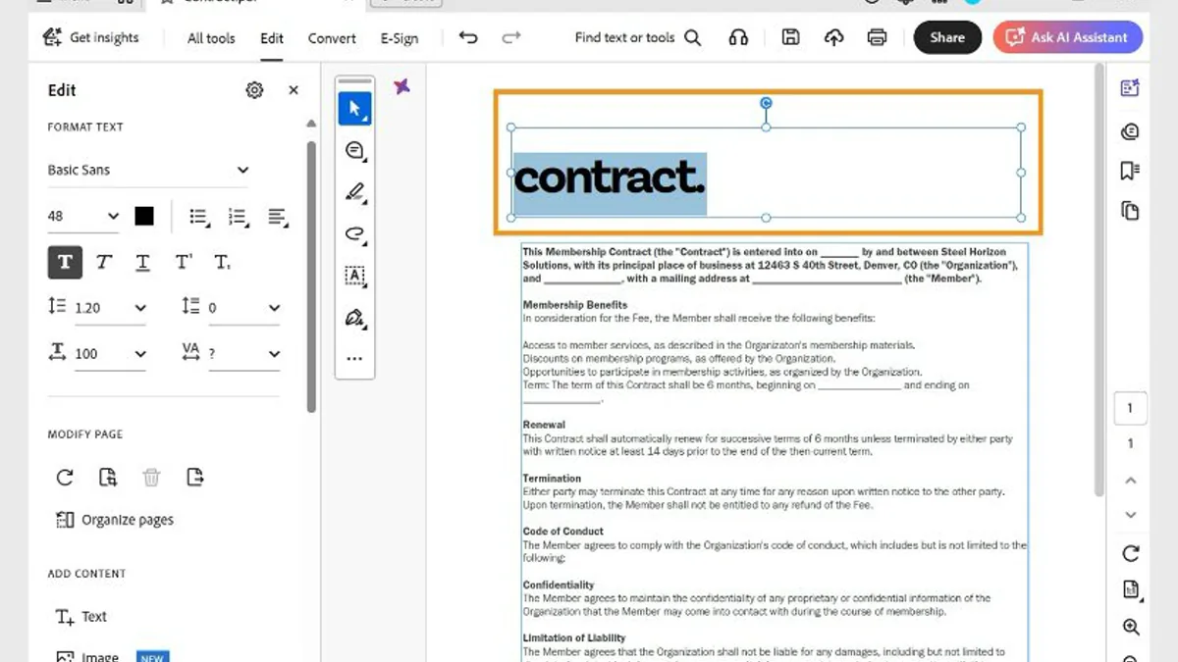Click Organize pages
1178x662 pixels.
(x=115, y=520)
